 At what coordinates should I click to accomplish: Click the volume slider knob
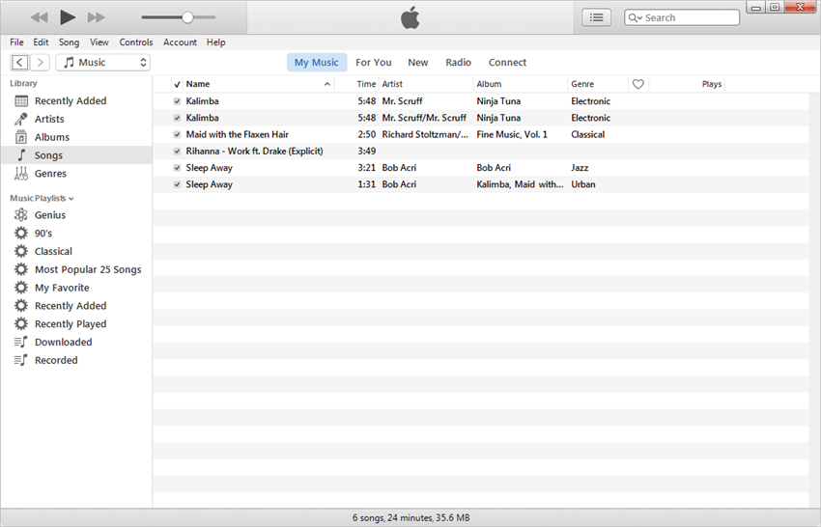(x=187, y=17)
